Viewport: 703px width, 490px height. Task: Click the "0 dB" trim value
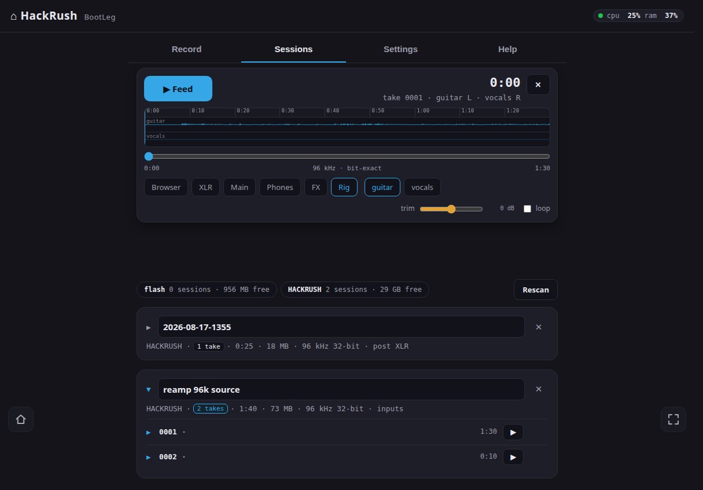507,209
